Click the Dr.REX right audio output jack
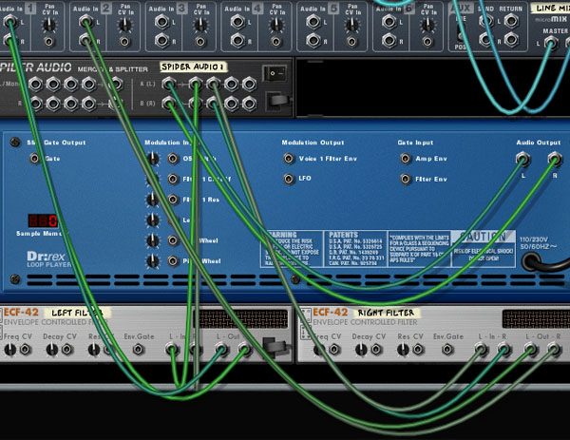 pos(554,160)
